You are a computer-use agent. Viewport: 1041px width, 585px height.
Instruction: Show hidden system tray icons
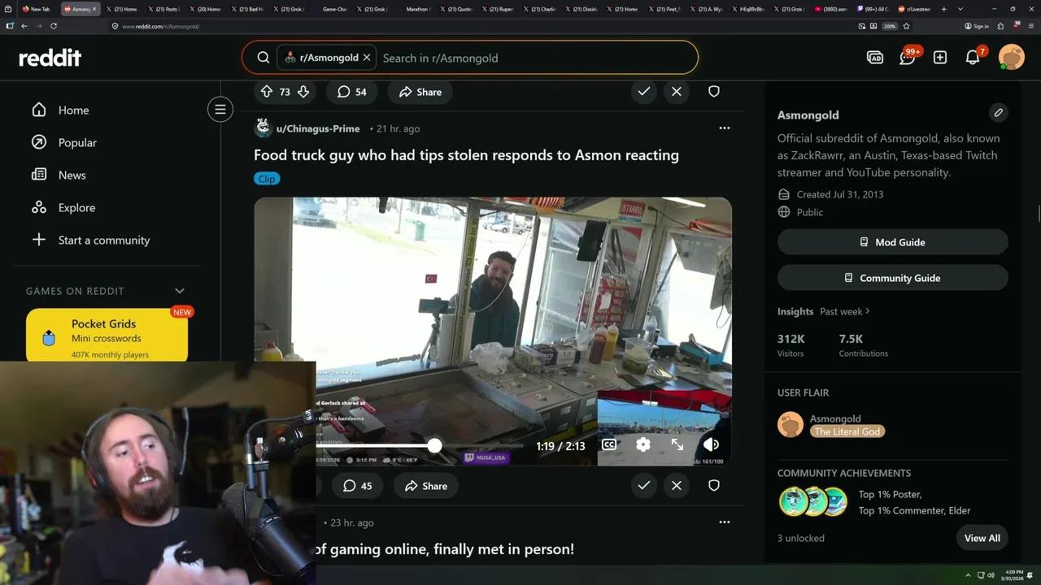coord(968,575)
